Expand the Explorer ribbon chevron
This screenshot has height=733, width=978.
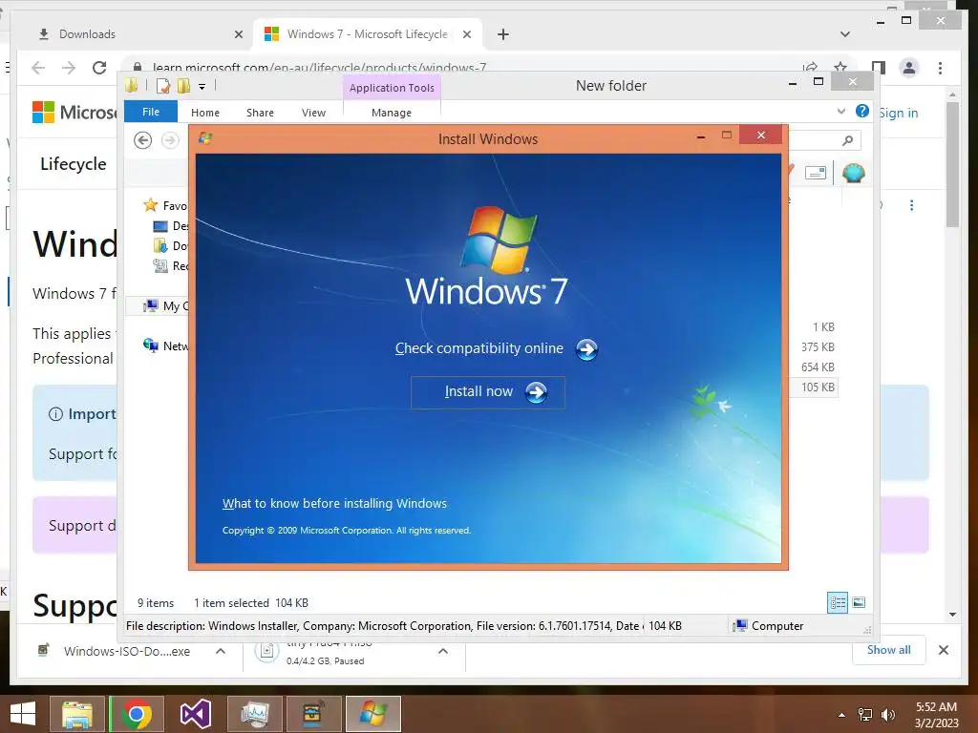(840, 111)
